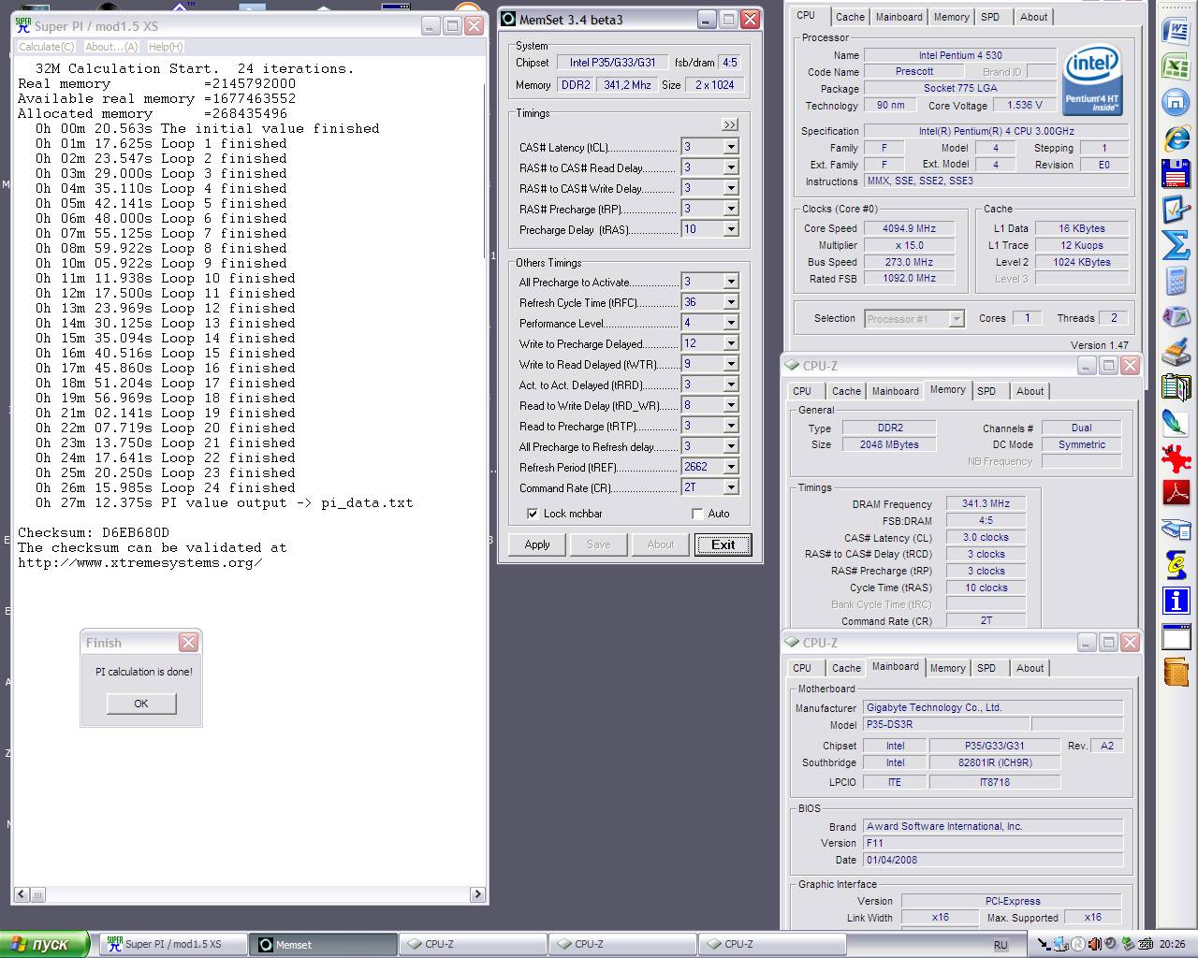Click the Super PI title bar icon
Image resolution: width=1198 pixels, height=958 pixels.
click(x=23, y=25)
